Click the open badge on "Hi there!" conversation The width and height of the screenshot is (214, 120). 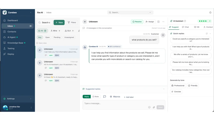coord(51,81)
